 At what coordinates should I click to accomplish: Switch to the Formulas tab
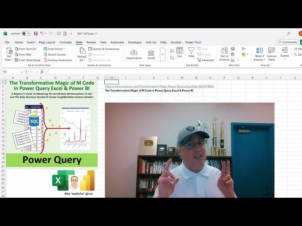[66, 42]
